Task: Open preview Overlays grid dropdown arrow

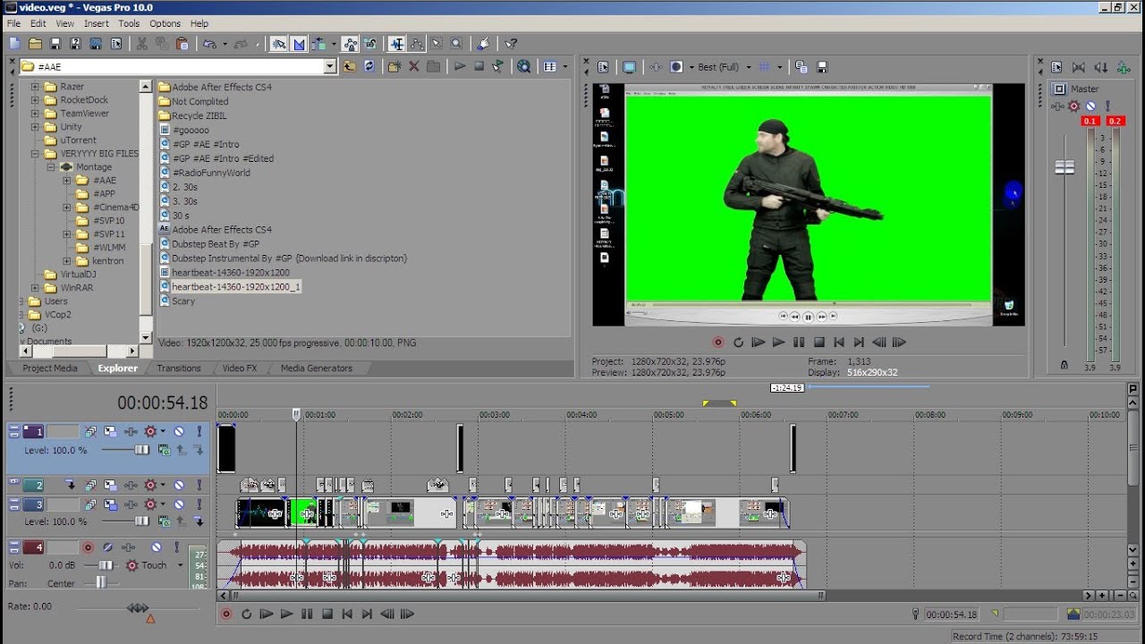Action: click(779, 67)
